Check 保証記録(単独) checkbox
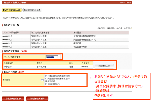 point(46,84)
